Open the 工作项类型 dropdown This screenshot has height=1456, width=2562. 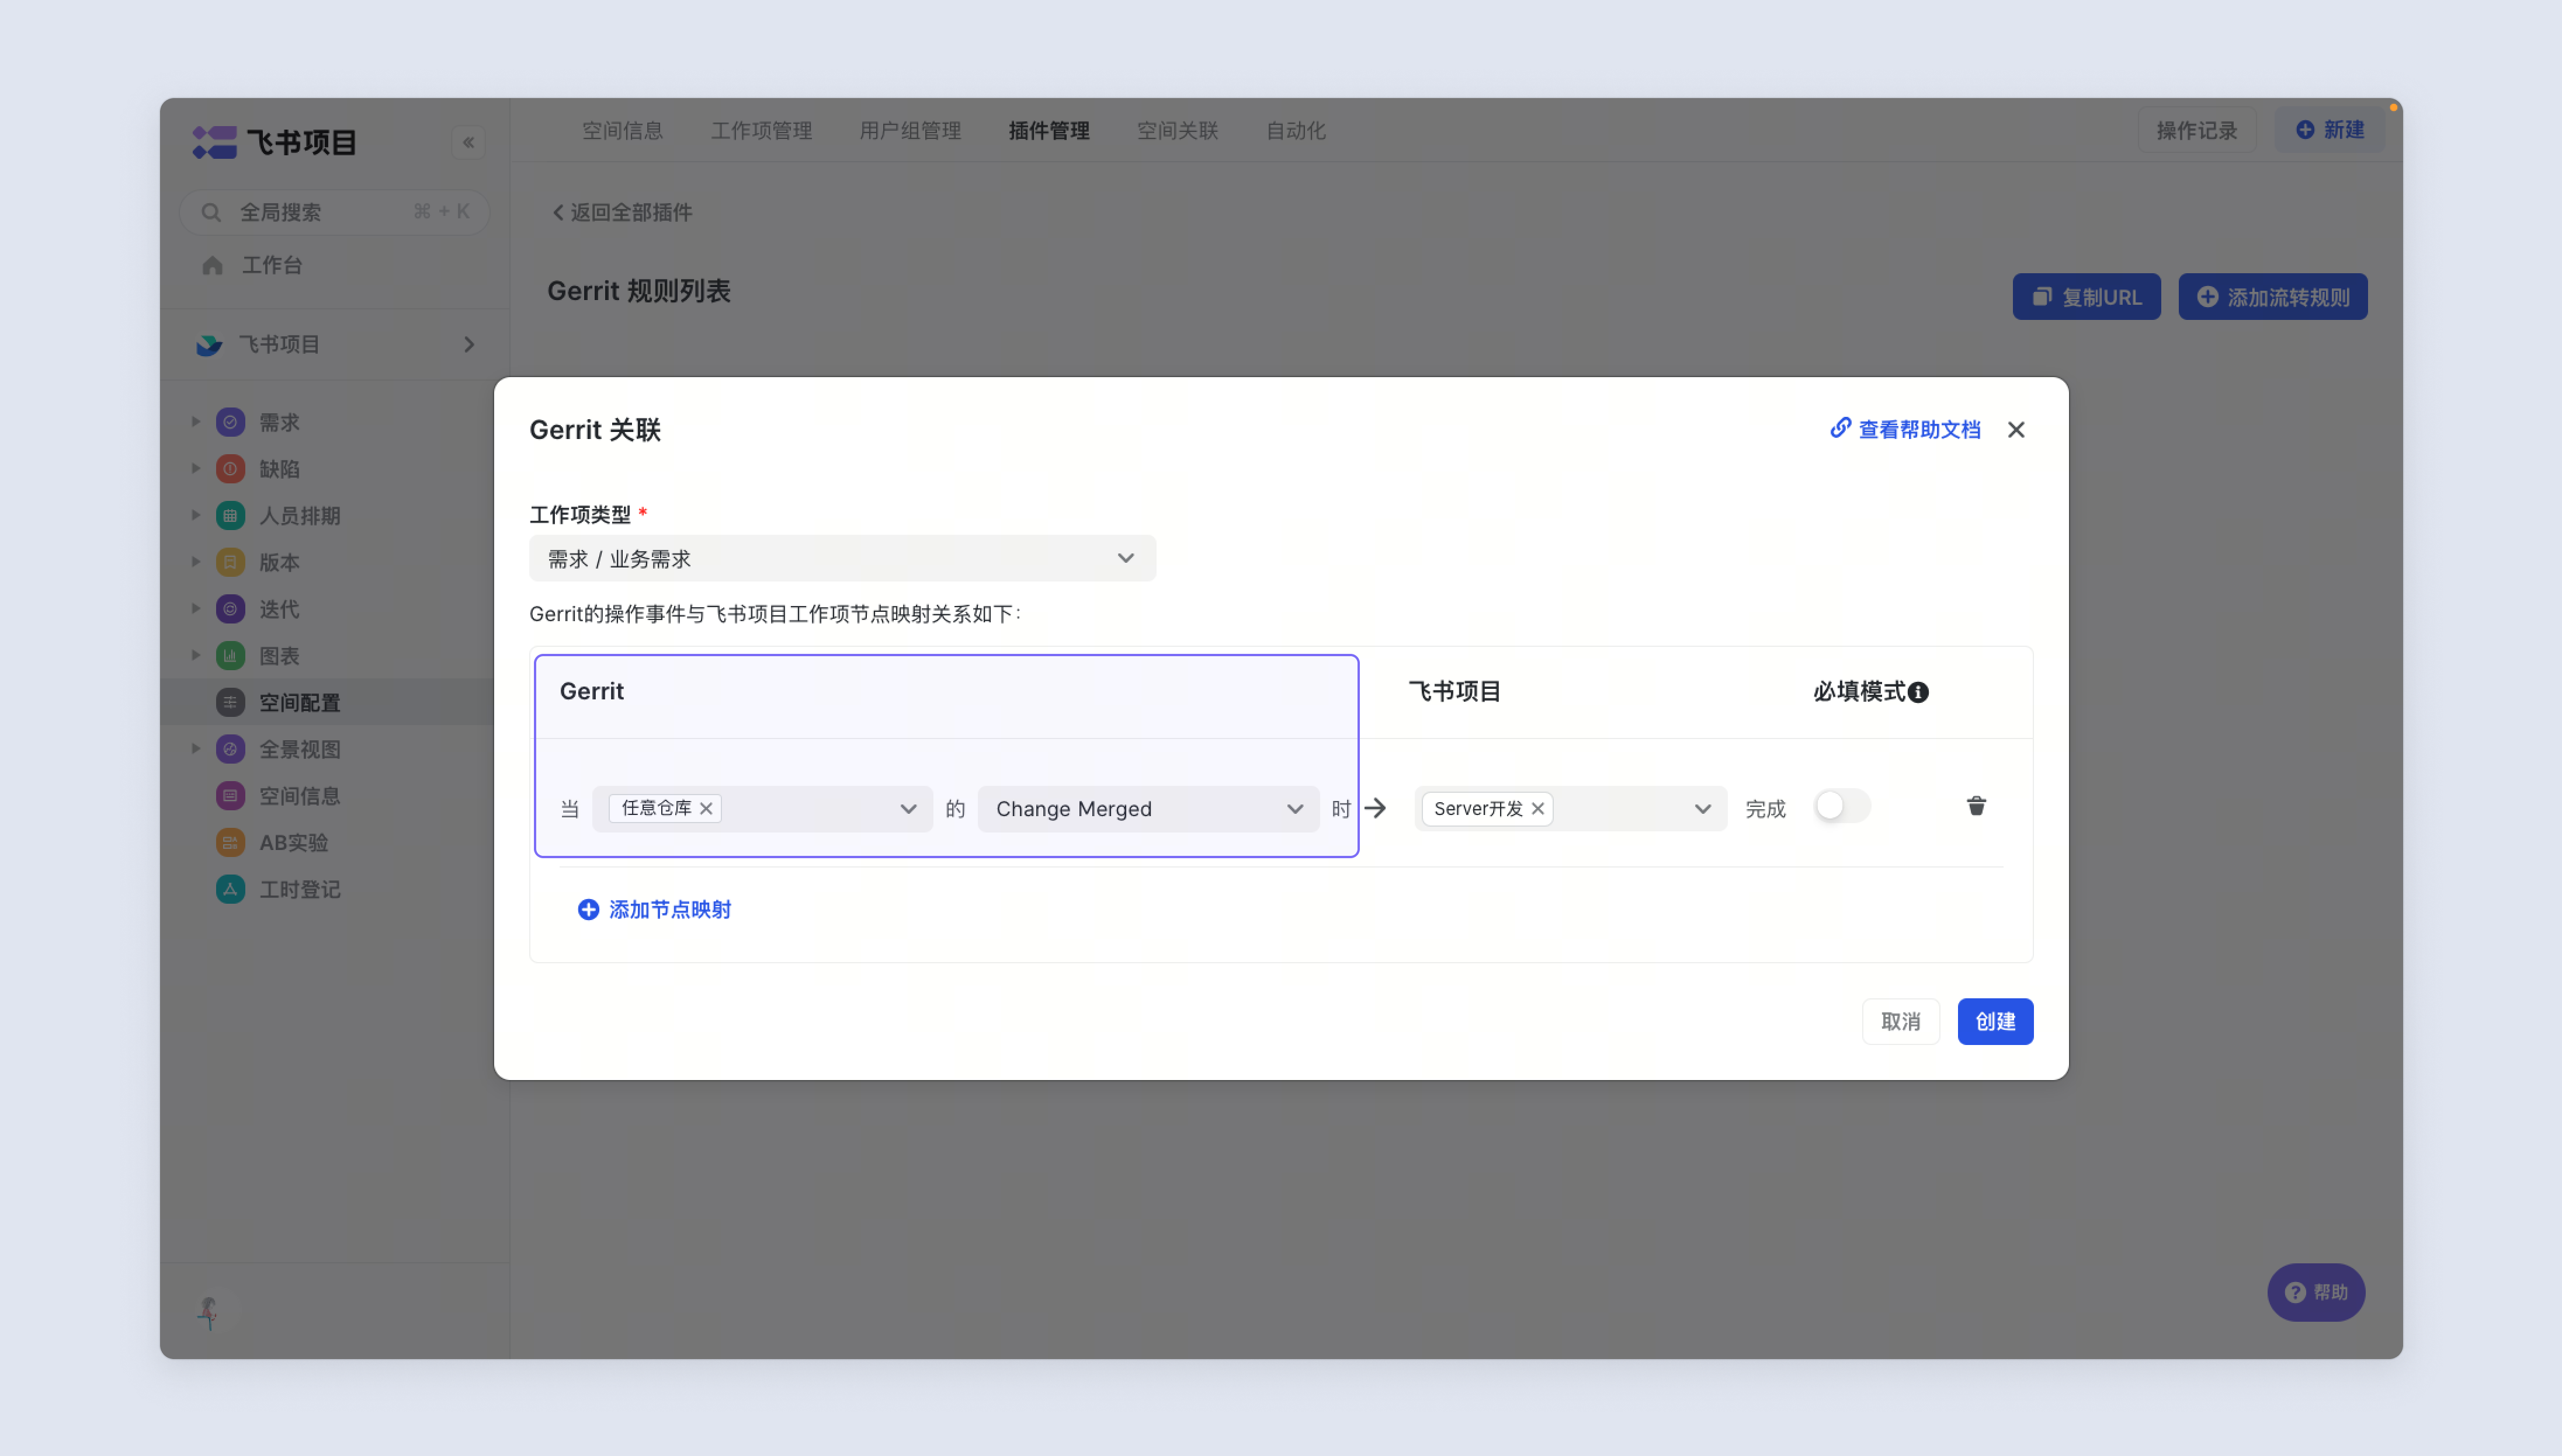tap(842, 558)
